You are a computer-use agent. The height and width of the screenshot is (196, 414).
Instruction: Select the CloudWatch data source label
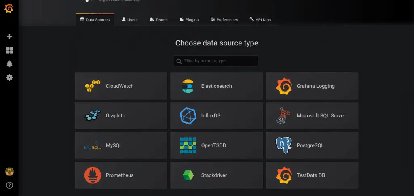120,86
